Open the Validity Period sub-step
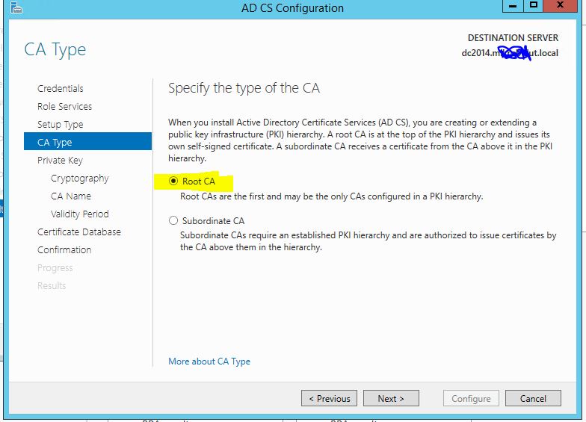Viewport: 586px width, 422px height. click(79, 214)
